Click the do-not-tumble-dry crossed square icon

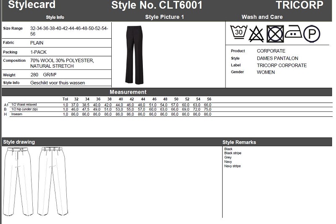click(x=275, y=34)
